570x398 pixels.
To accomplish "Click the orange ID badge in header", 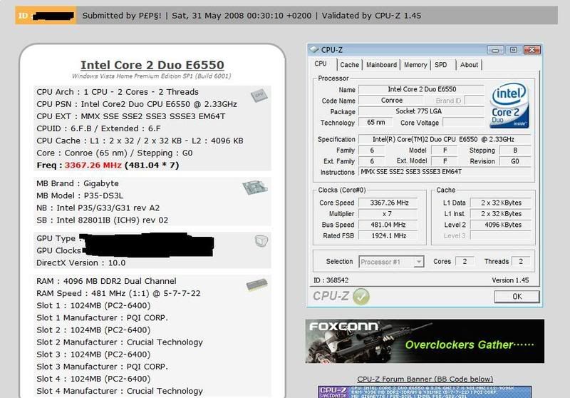I will pos(46,16).
